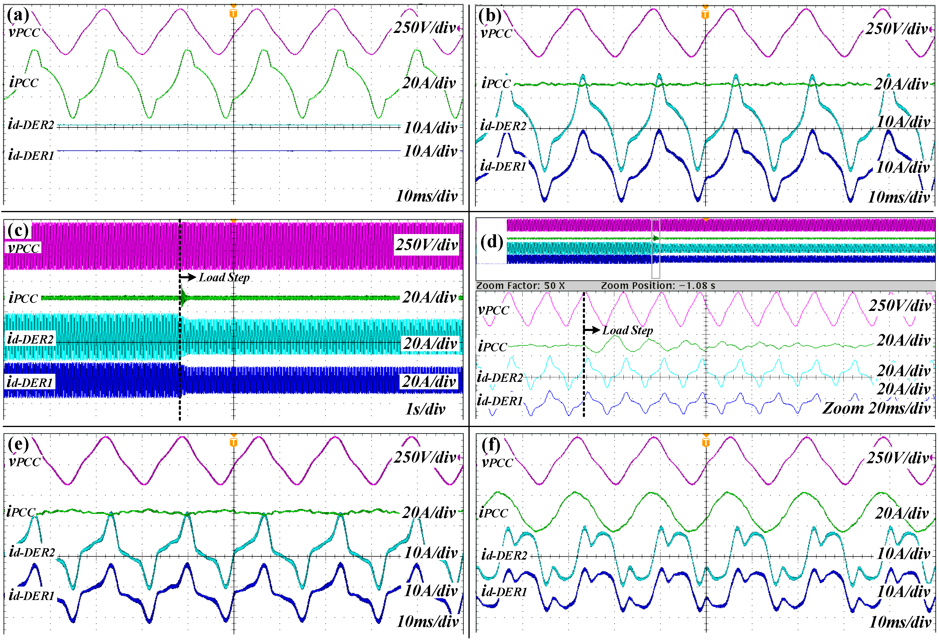Click the orange trigger marker in panel (f)

point(706,442)
